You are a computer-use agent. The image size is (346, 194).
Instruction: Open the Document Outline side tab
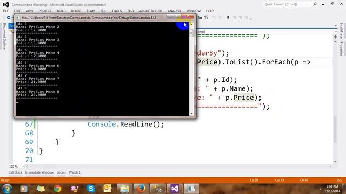point(4,36)
